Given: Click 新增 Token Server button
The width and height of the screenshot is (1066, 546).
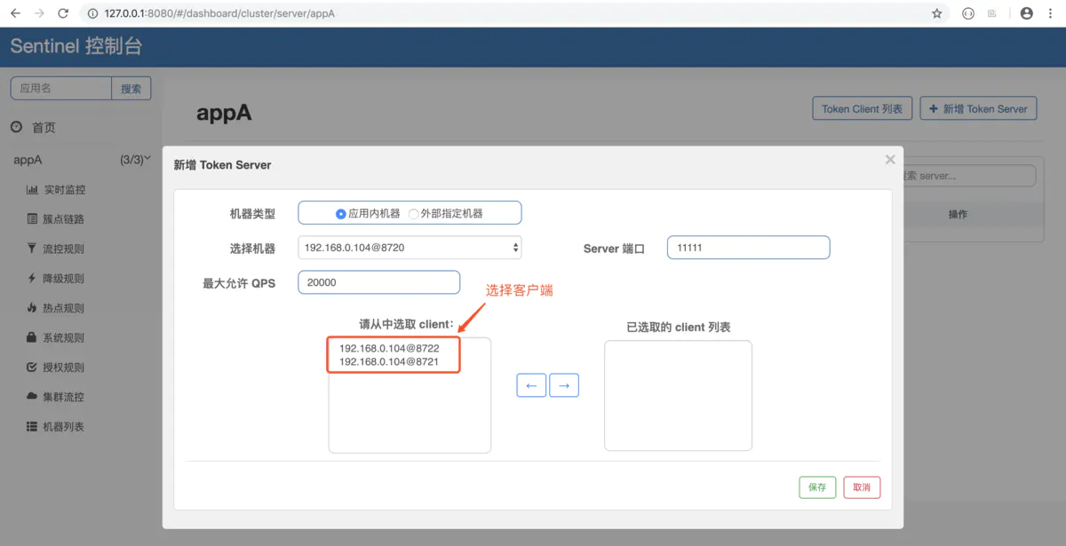Looking at the screenshot, I should 978,108.
